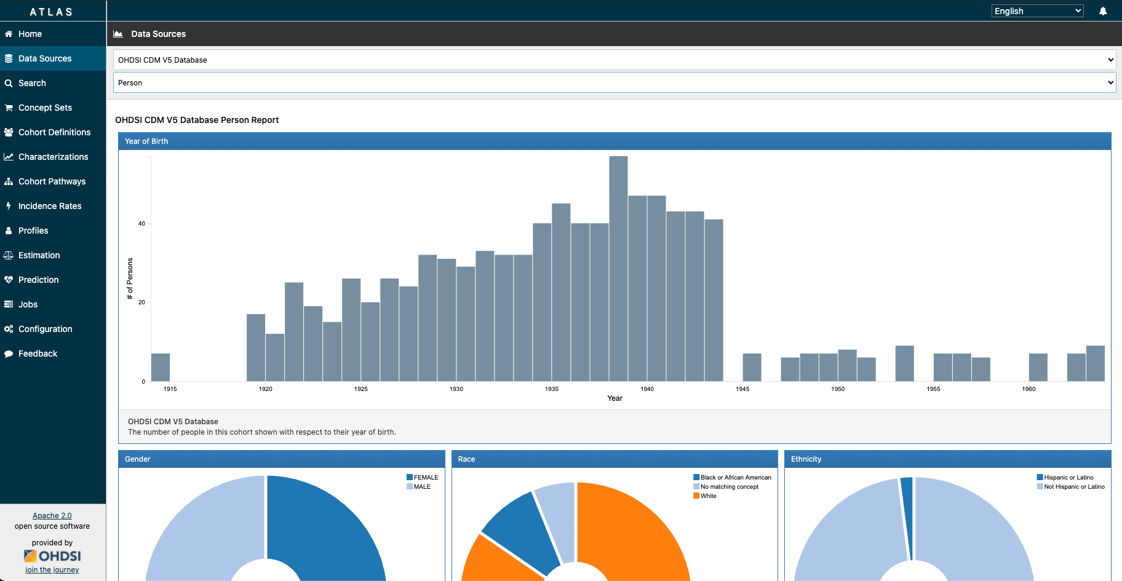This screenshot has width=1122, height=581.
Task: Click the area chart icon beside Data Sources header
Action: (x=118, y=34)
